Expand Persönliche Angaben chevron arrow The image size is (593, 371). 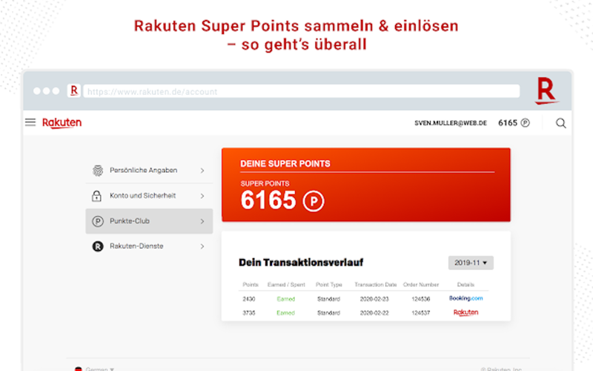[x=202, y=171]
